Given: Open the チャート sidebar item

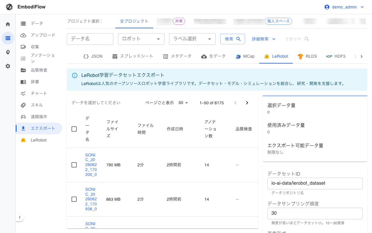Looking at the screenshot, I should 39,93.
